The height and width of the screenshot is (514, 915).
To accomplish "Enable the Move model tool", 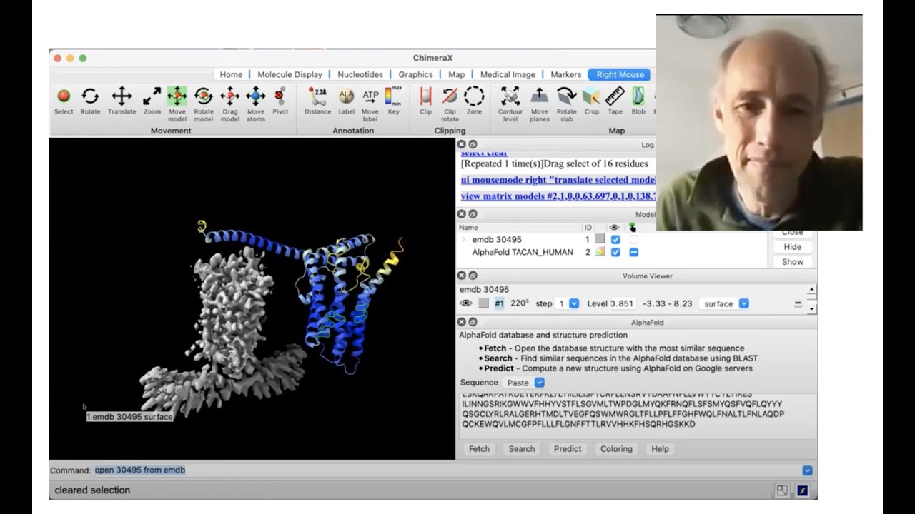I will click(177, 104).
